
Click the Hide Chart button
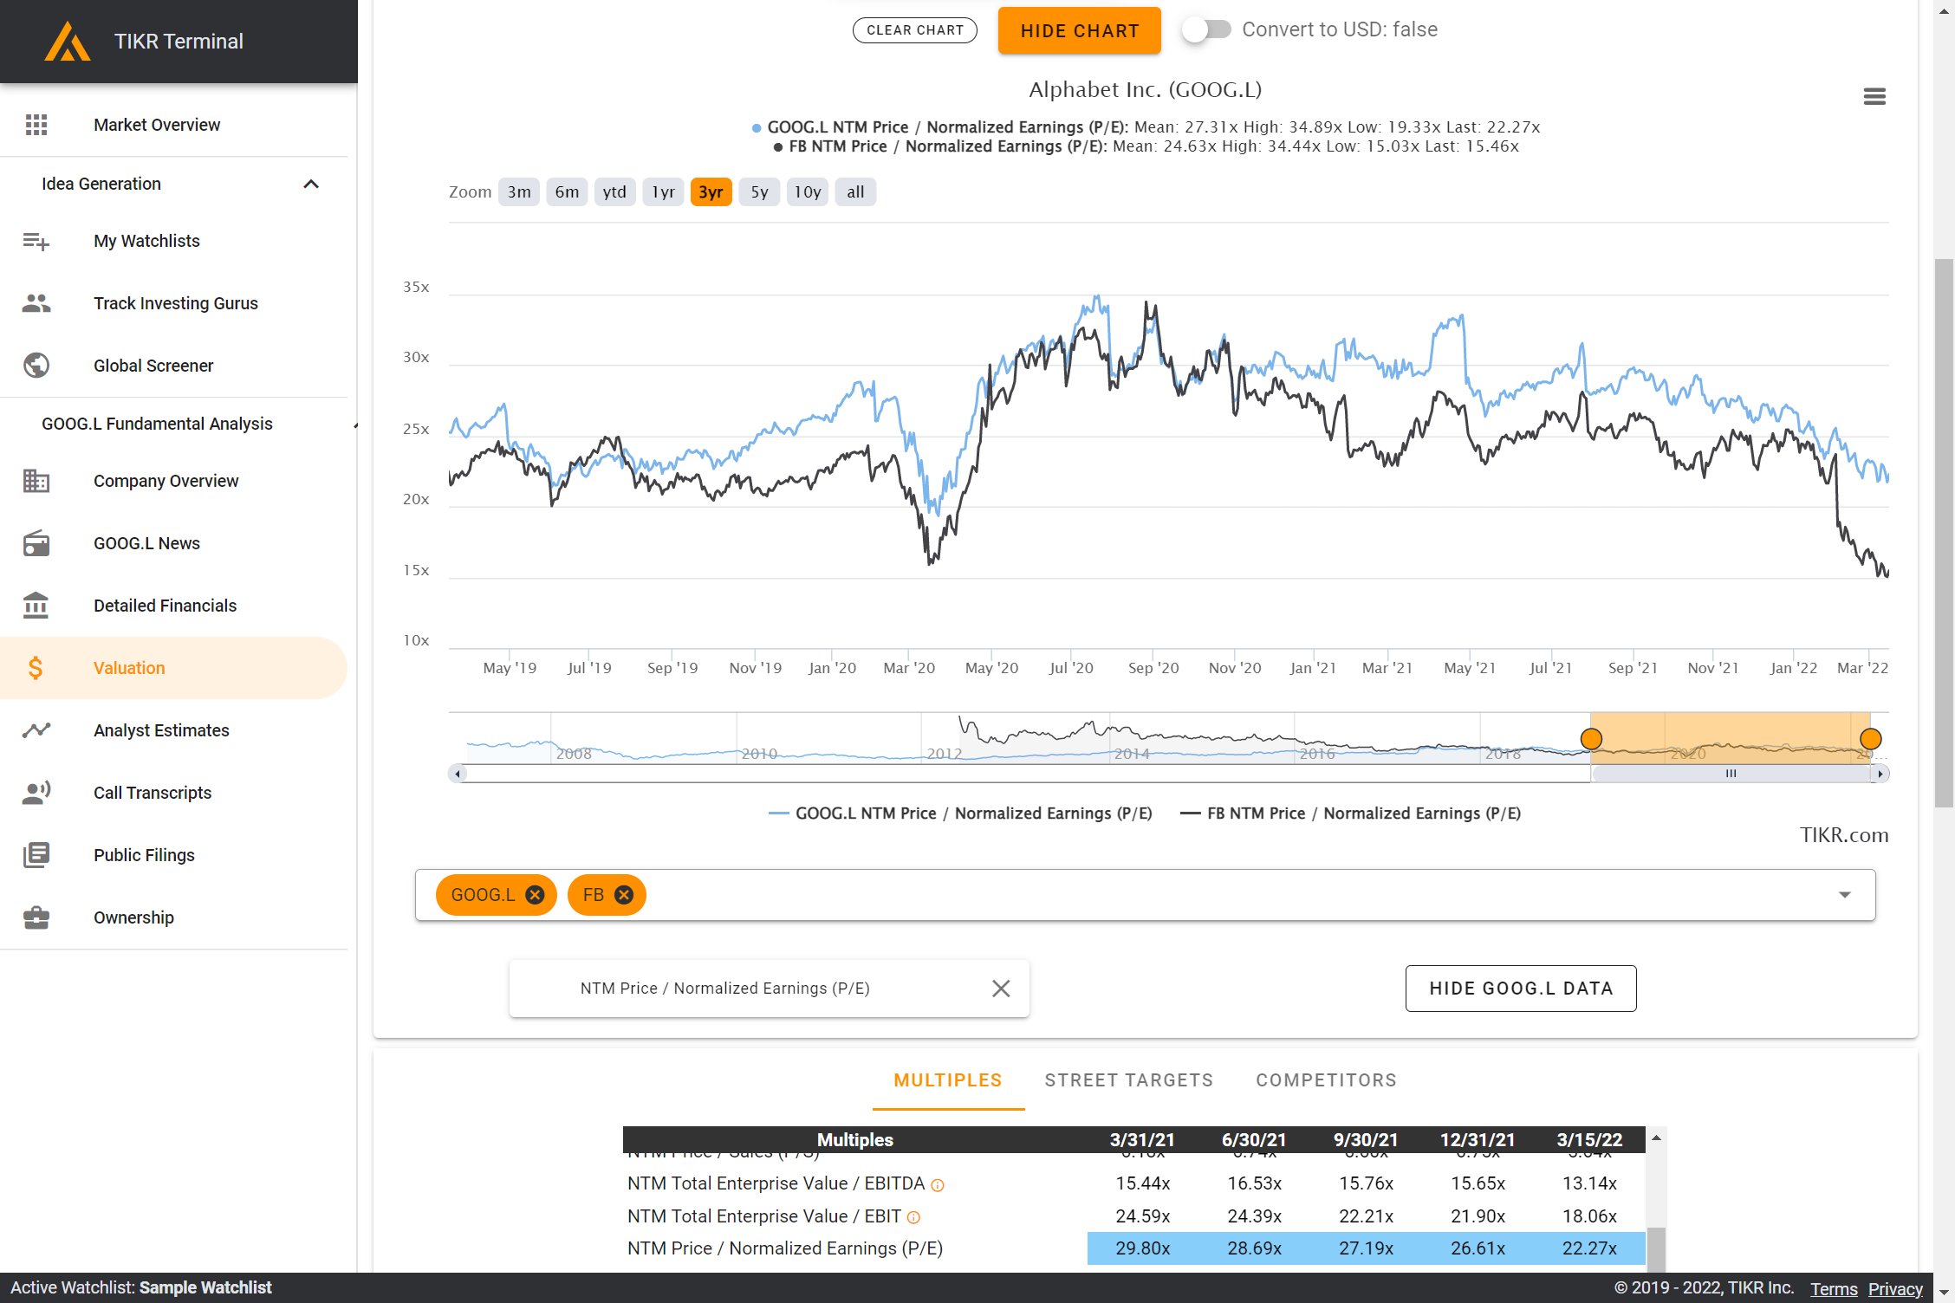1080,30
